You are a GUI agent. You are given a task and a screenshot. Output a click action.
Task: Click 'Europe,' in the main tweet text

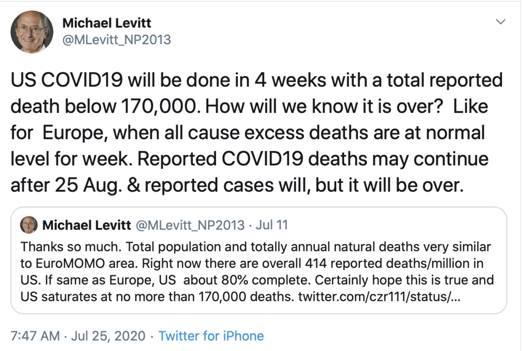click(x=75, y=133)
